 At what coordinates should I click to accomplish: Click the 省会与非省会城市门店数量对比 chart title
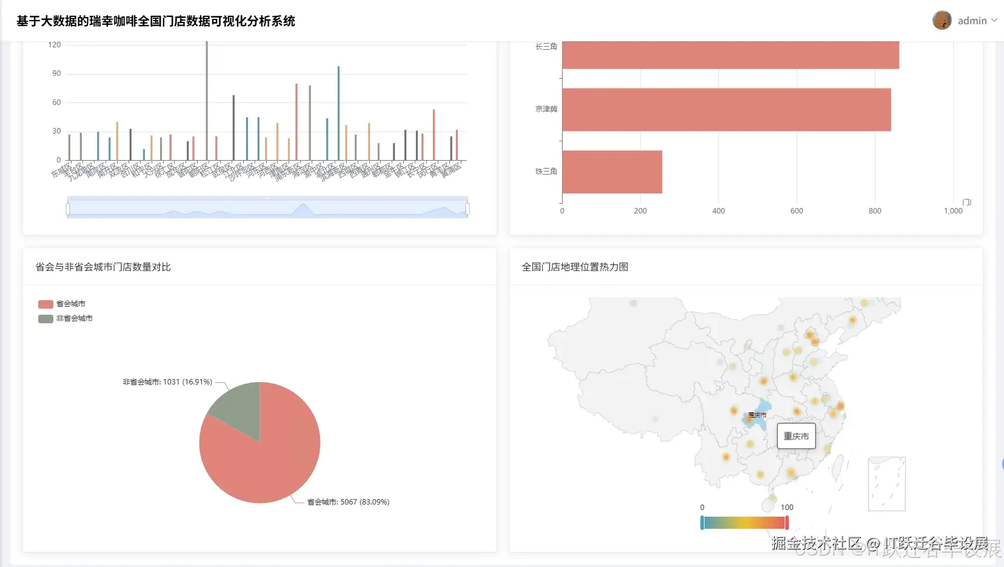point(103,267)
